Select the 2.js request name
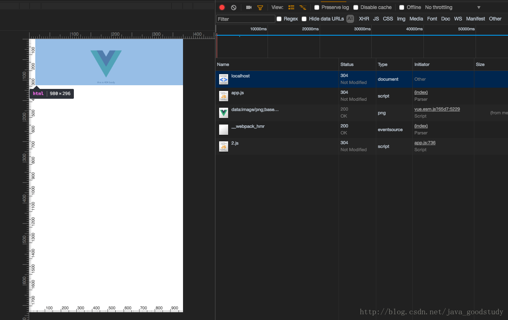This screenshot has height=320, width=508. pos(235,143)
